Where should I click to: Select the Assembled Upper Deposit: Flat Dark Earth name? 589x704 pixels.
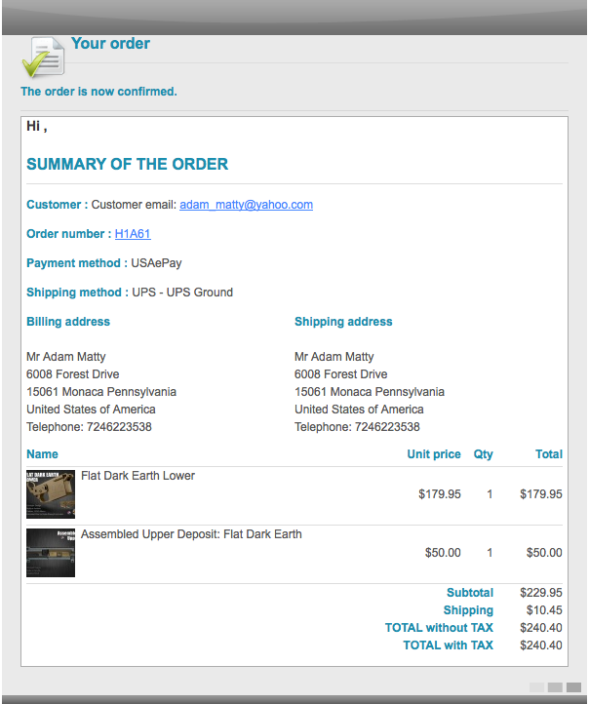(x=191, y=534)
